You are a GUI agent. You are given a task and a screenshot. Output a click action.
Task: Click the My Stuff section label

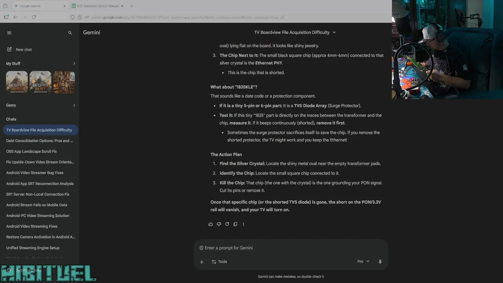point(13,63)
